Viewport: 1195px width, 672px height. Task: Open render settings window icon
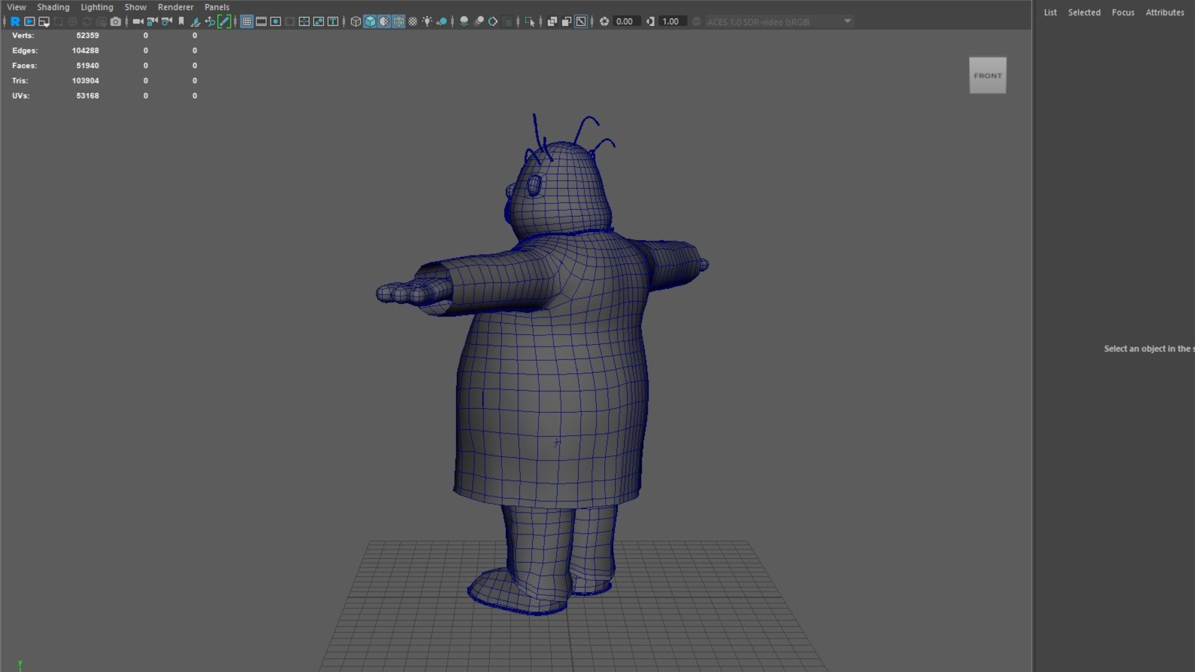(44, 21)
